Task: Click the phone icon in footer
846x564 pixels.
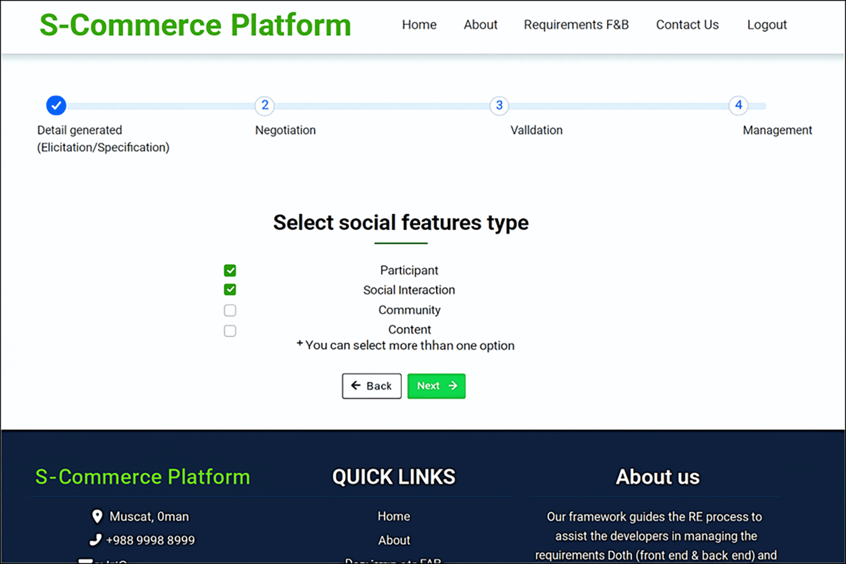Action: click(x=96, y=540)
